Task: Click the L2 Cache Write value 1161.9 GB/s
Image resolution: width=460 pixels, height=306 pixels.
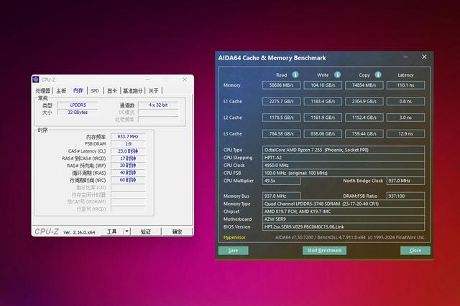Action: click(x=323, y=118)
